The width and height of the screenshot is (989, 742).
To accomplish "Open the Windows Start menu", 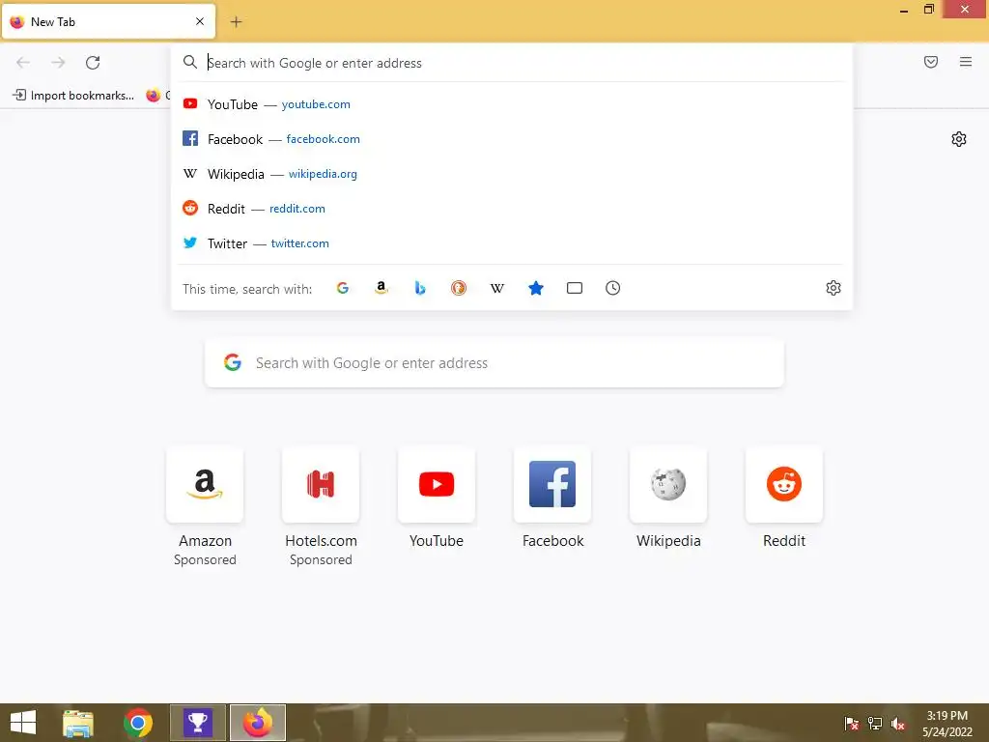I will click(x=23, y=723).
